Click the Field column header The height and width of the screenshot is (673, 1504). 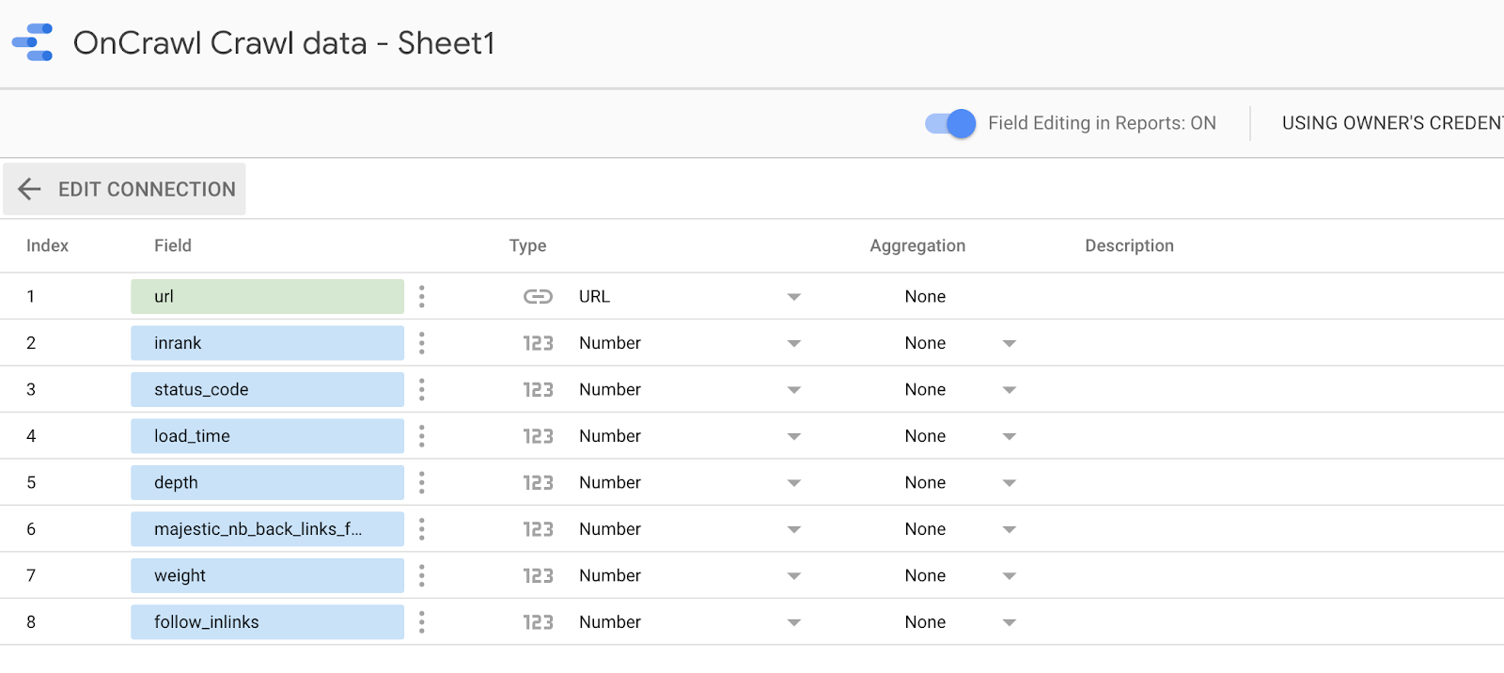(x=173, y=245)
